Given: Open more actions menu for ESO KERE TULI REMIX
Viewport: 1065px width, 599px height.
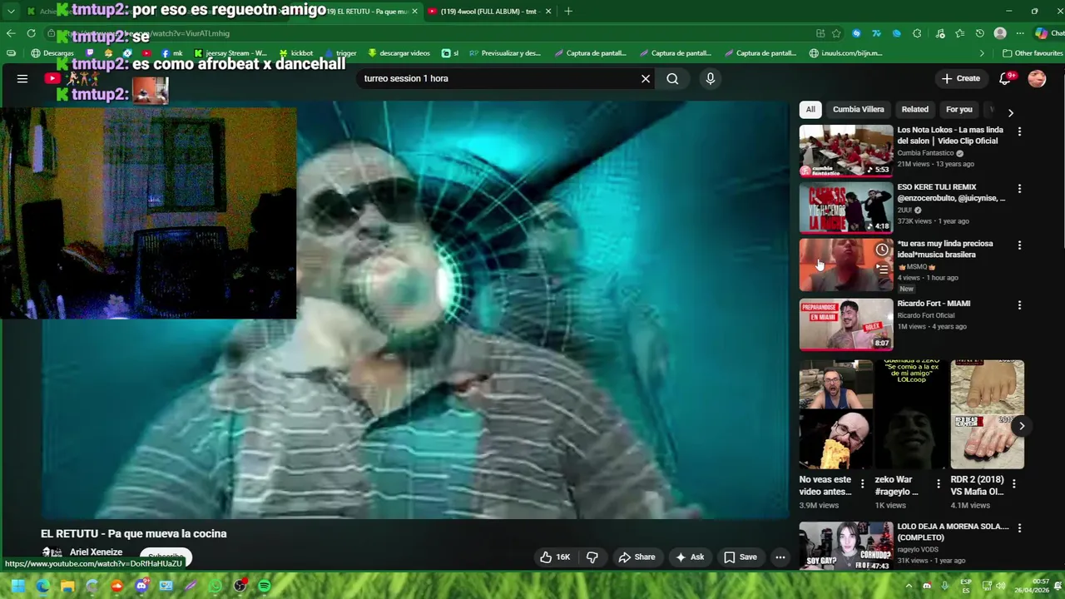Looking at the screenshot, I should 1019,188.
